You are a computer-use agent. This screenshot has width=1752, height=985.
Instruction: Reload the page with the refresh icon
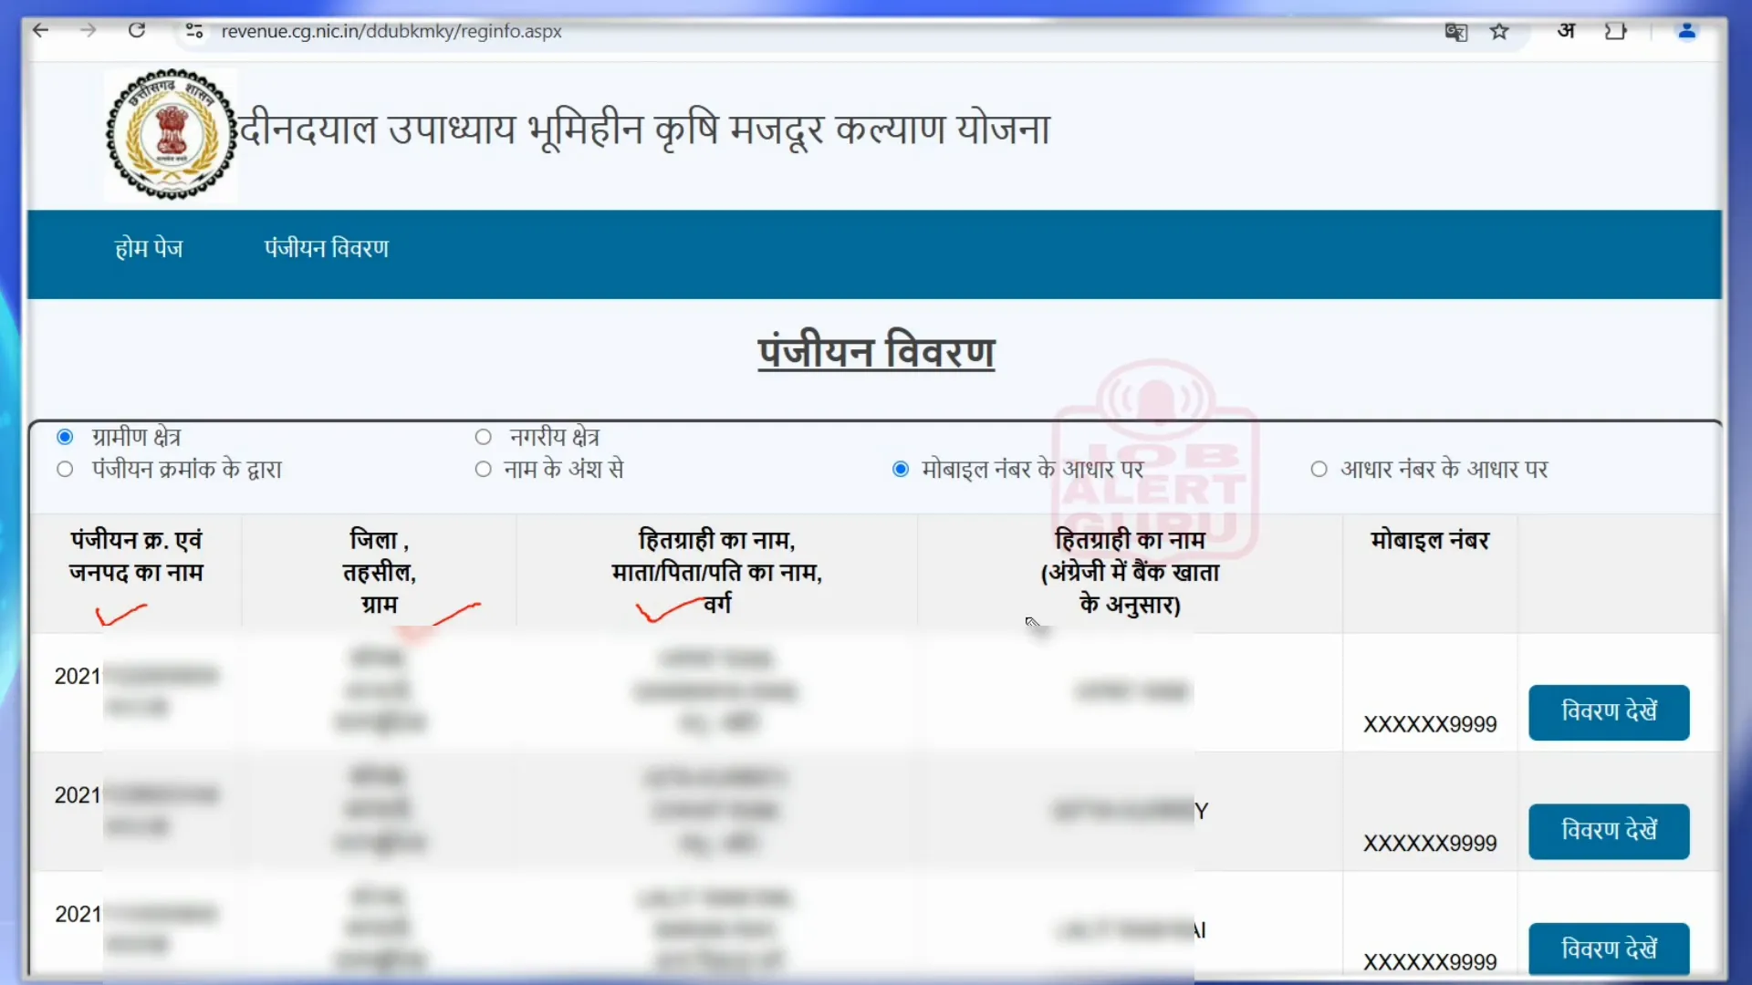coord(137,31)
